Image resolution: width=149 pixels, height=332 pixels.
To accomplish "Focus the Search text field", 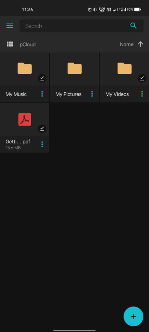I will coord(82,26).
